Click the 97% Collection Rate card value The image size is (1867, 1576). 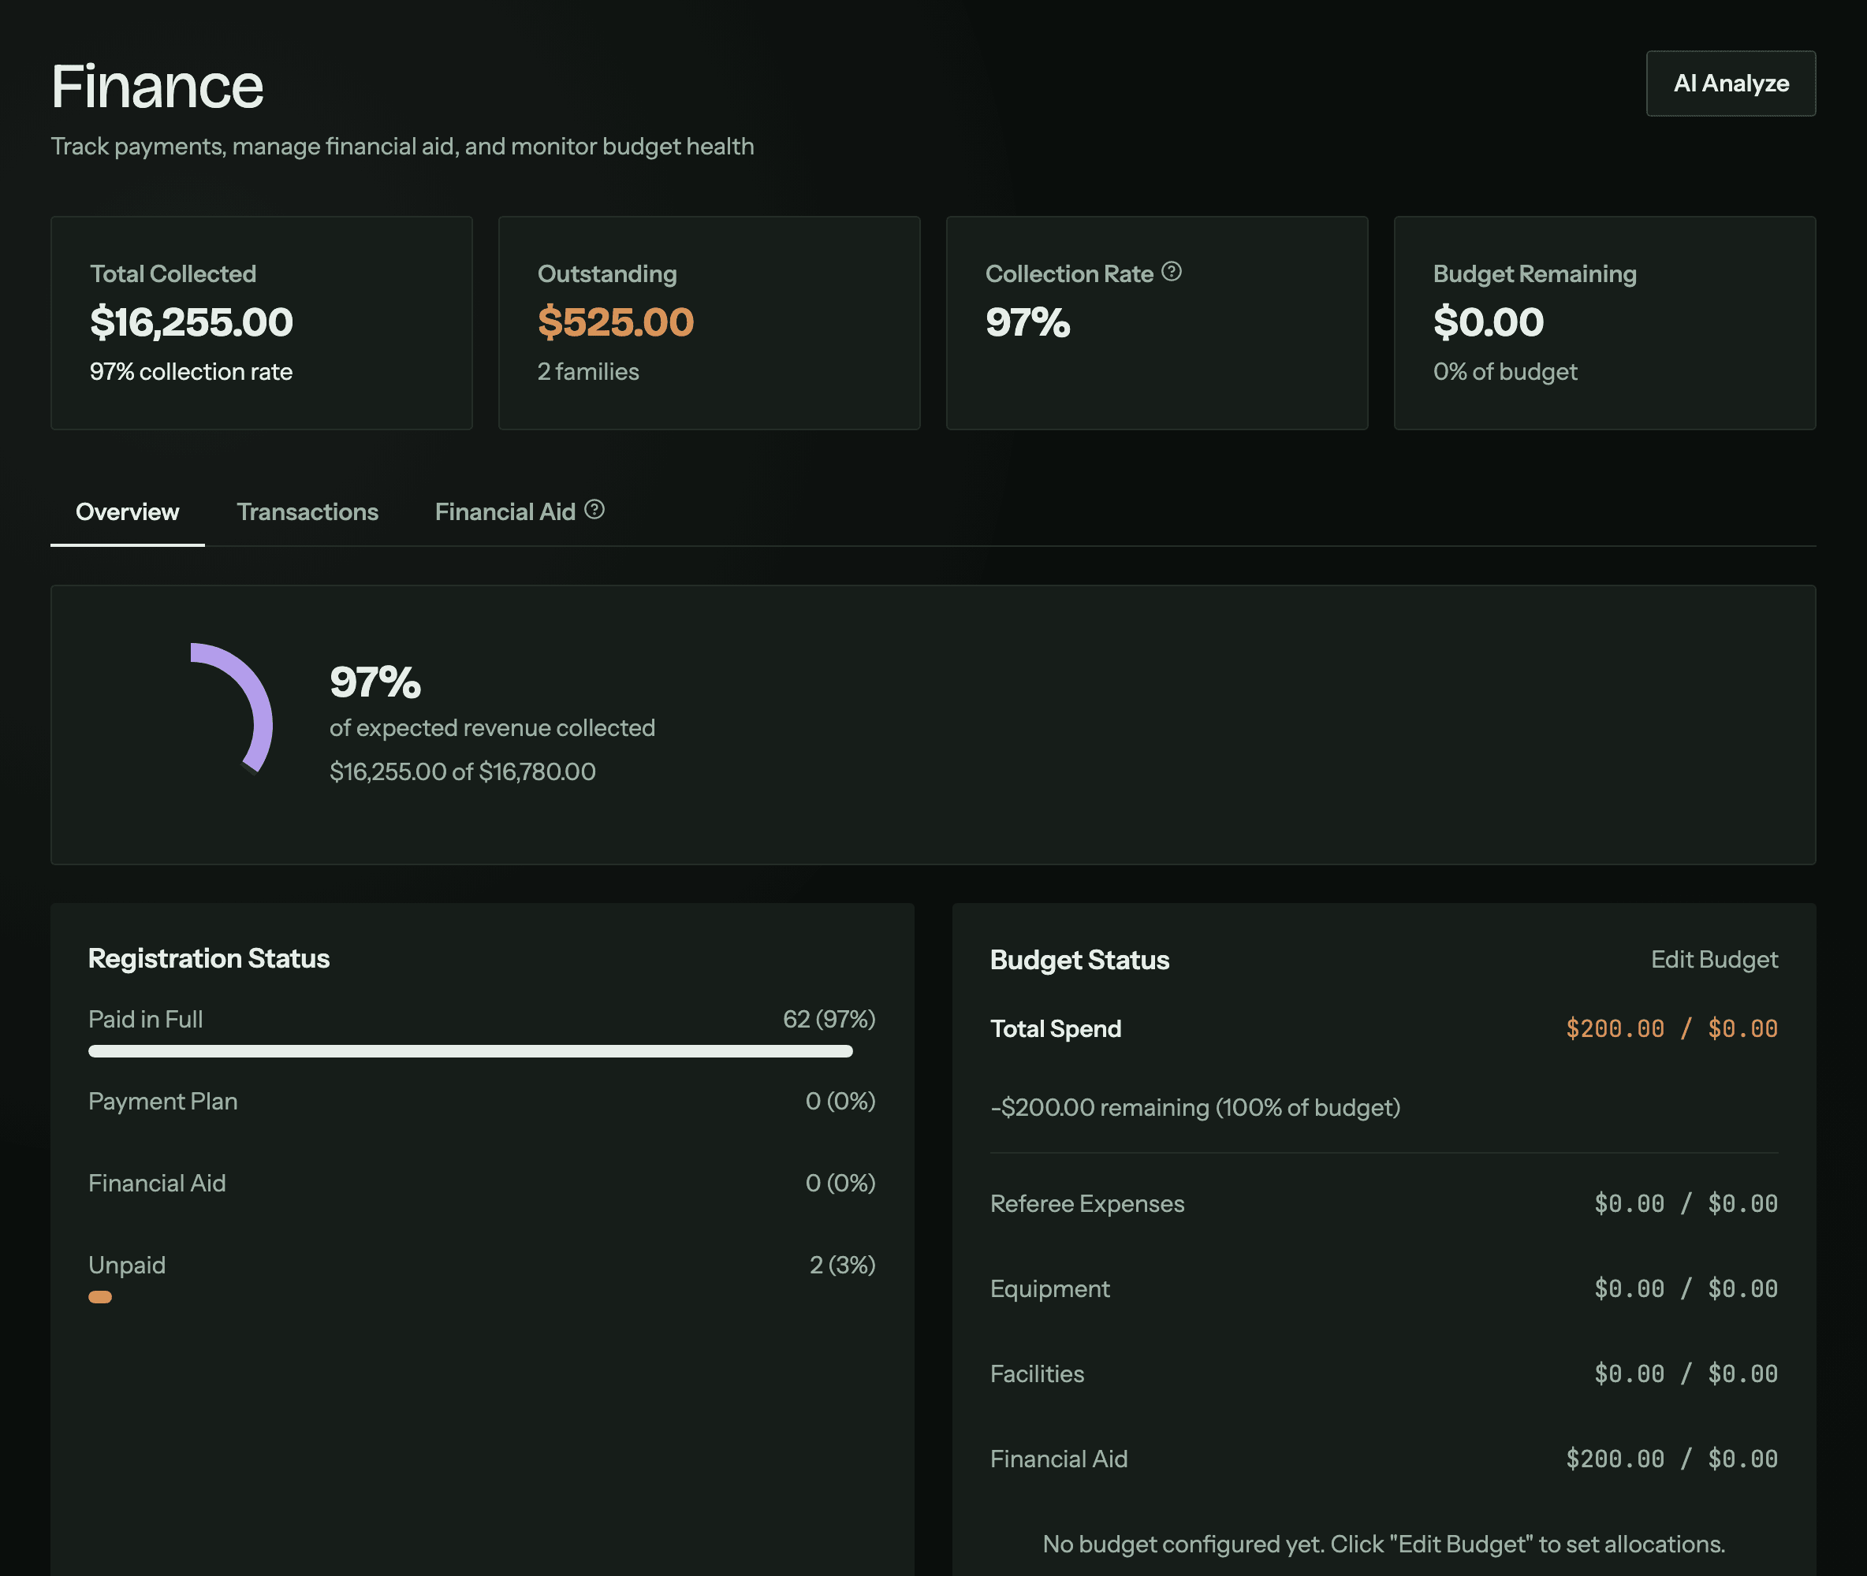pos(1028,322)
